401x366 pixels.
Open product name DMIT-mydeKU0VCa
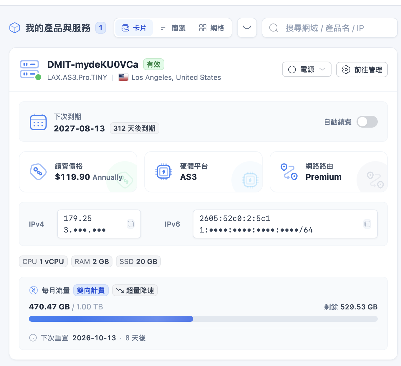[93, 64]
